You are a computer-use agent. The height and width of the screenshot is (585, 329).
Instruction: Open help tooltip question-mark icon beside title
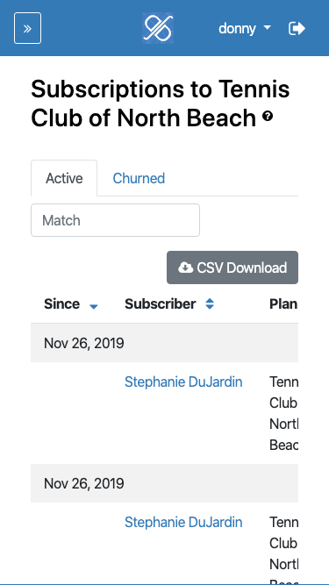268,117
